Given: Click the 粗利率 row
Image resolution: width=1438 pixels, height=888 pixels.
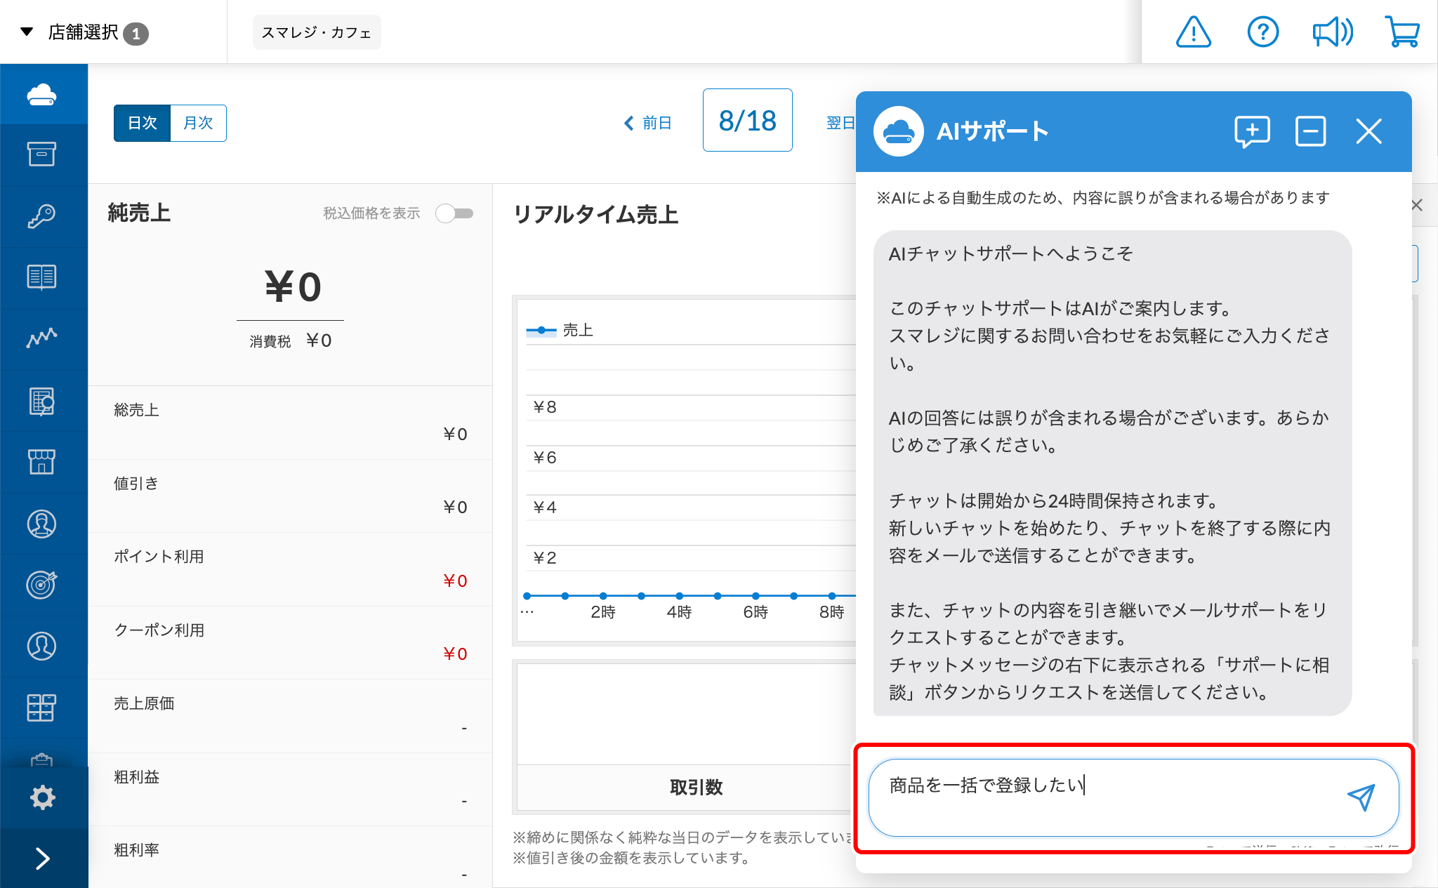Looking at the screenshot, I should click(291, 856).
